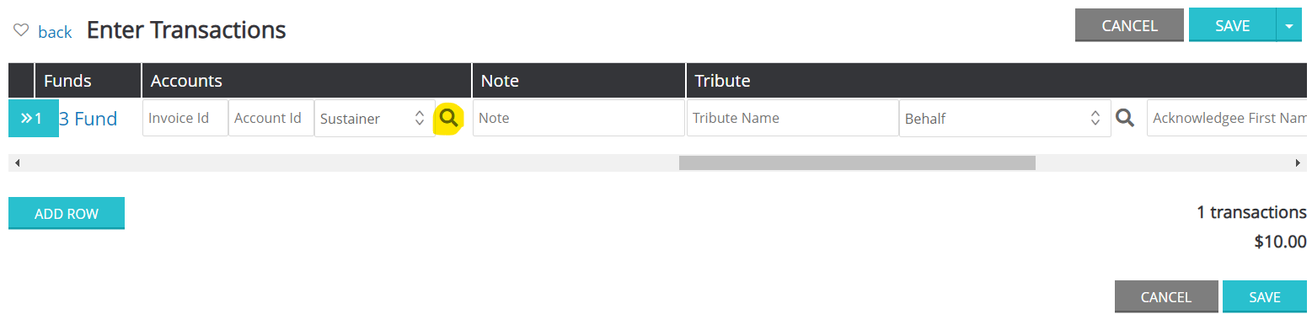
Task: Click the bottom Save button
Action: [x=1265, y=297]
